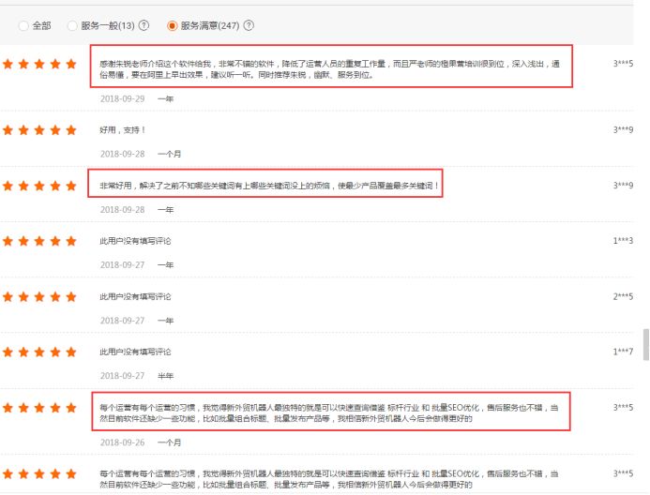Click 半年 duration label under 1***7 review
The height and width of the screenshot is (495, 650).
coord(165,376)
